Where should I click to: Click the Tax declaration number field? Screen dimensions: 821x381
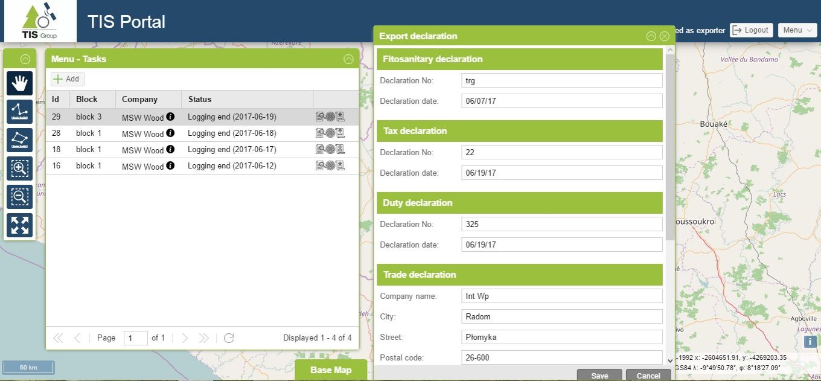pyautogui.click(x=561, y=152)
